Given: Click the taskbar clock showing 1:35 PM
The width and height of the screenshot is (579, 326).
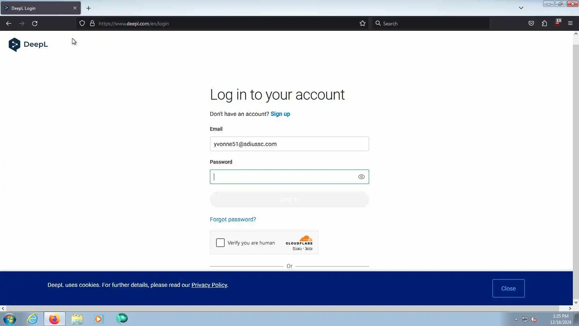Looking at the screenshot, I should click(561, 319).
